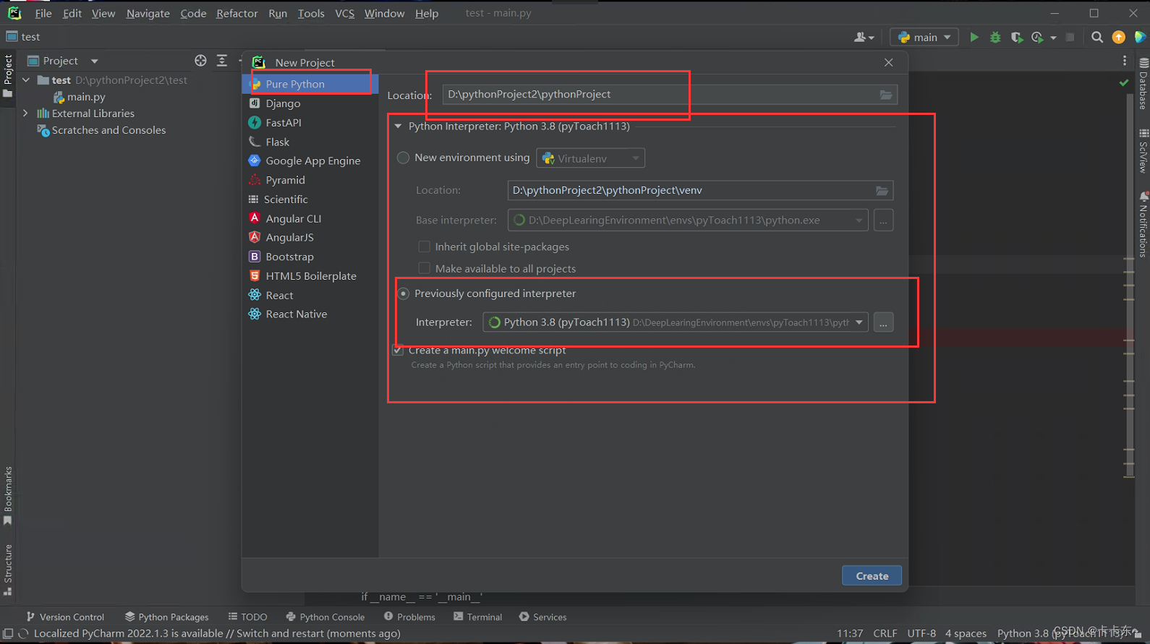Viewport: 1150px width, 644px height.
Task: Open the Terminal tool tab
Action: click(x=478, y=617)
